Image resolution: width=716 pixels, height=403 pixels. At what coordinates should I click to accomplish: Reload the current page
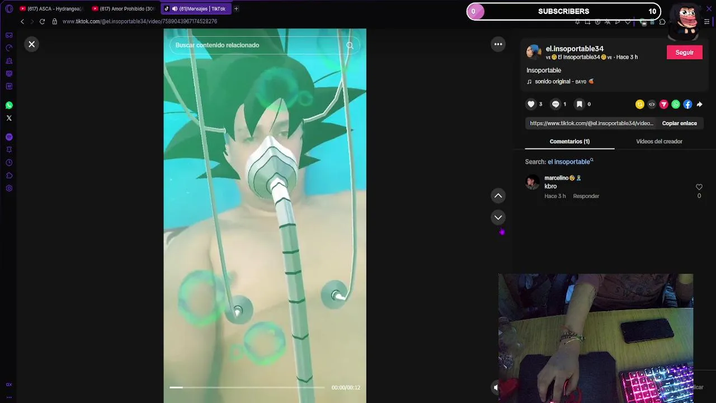(42, 21)
